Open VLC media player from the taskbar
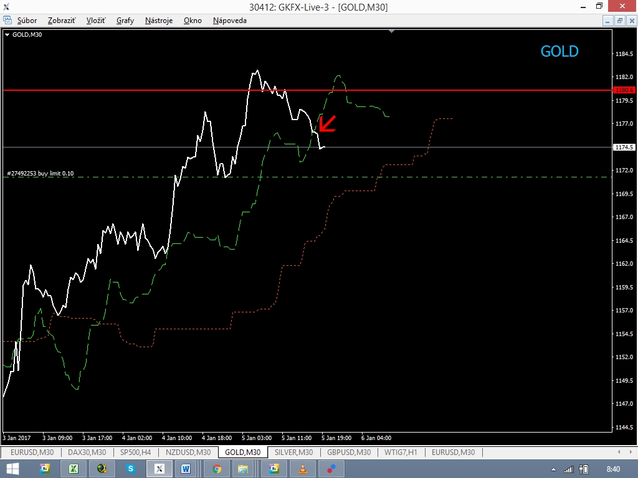The height and width of the screenshot is (478, 638). coord(303,469)
